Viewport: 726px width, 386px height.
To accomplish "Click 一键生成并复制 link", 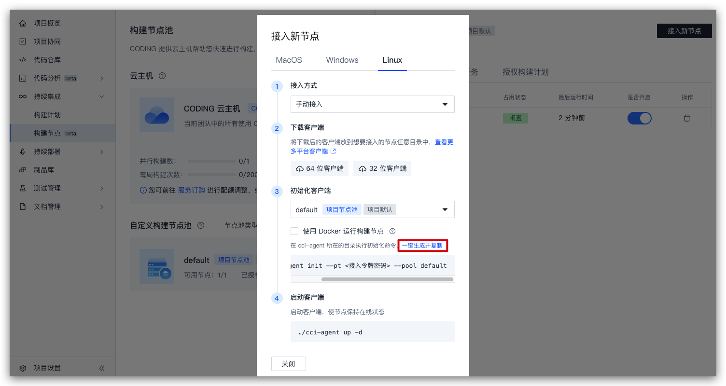I will tap(422, 246).
